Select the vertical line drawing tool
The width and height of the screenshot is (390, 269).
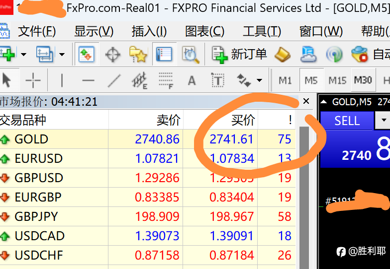pos(62,80)
